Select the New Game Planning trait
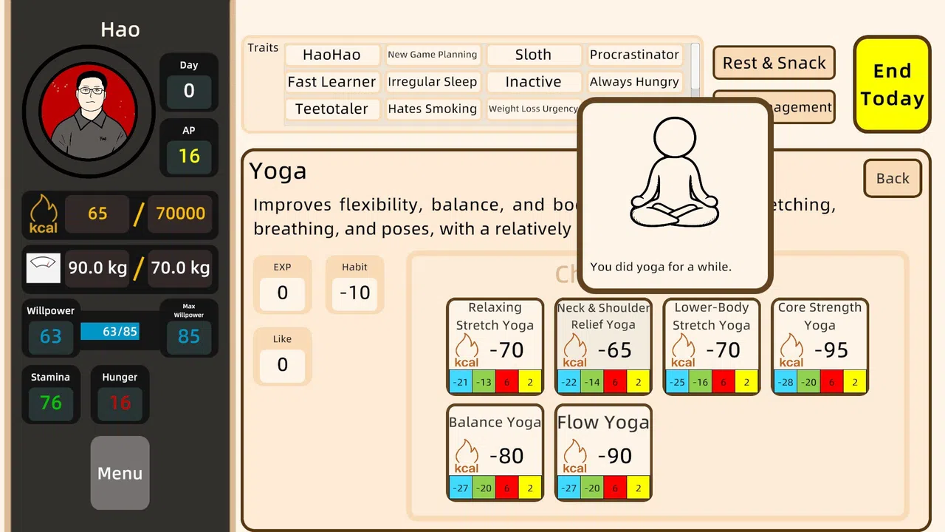 [433, 55]
